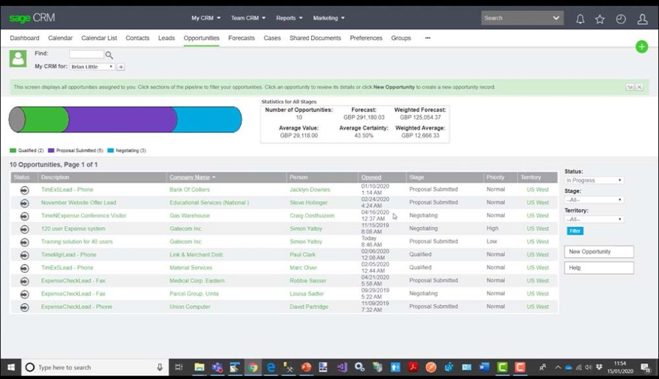Click status icon for Medical Corp. Eastern row
This screenshot has width=659, height=379.
click(x=24, y=281)
